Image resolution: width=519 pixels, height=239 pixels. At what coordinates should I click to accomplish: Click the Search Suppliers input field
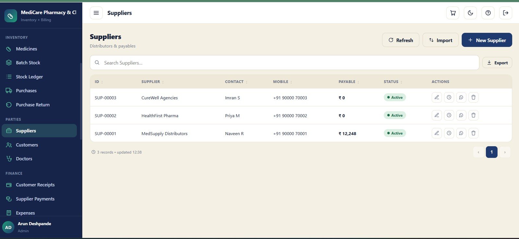click(284, 63)
